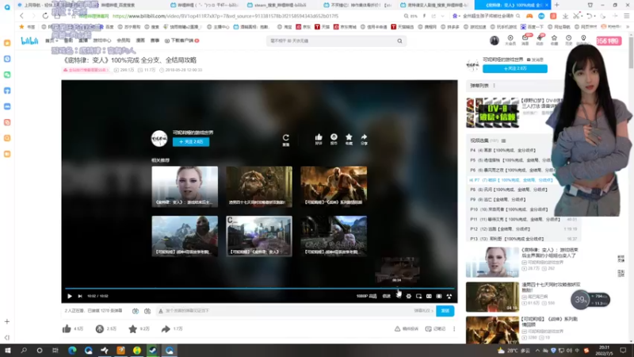
Task: Toggle web fullscreen mode in player
Action: tap(439, 296)
